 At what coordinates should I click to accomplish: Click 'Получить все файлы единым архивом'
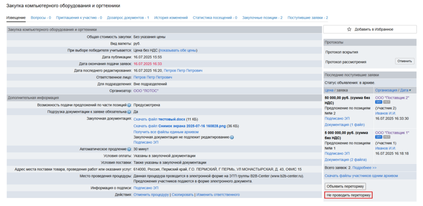[166, 132]
